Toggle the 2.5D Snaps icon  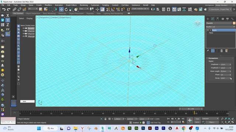tap(108, 10)
